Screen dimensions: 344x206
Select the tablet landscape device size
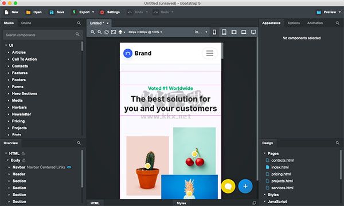point(234,32)
